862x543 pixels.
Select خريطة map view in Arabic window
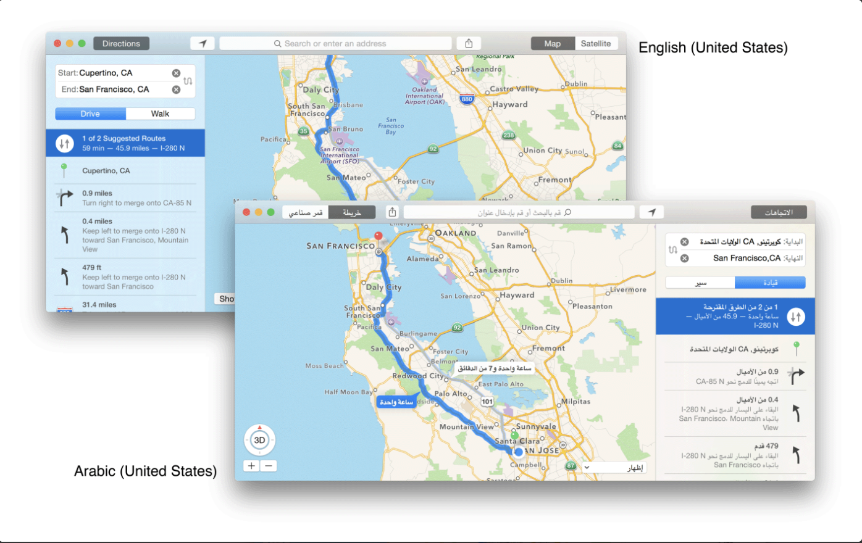pos(352,212)
